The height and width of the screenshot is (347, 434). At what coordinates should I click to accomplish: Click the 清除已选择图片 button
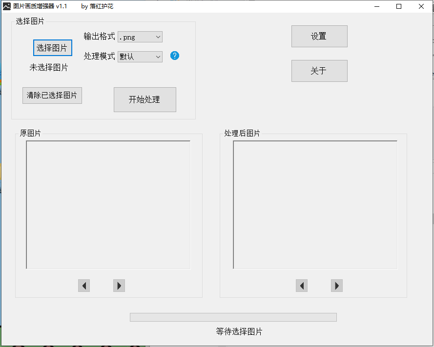click(x=52, y=96)
